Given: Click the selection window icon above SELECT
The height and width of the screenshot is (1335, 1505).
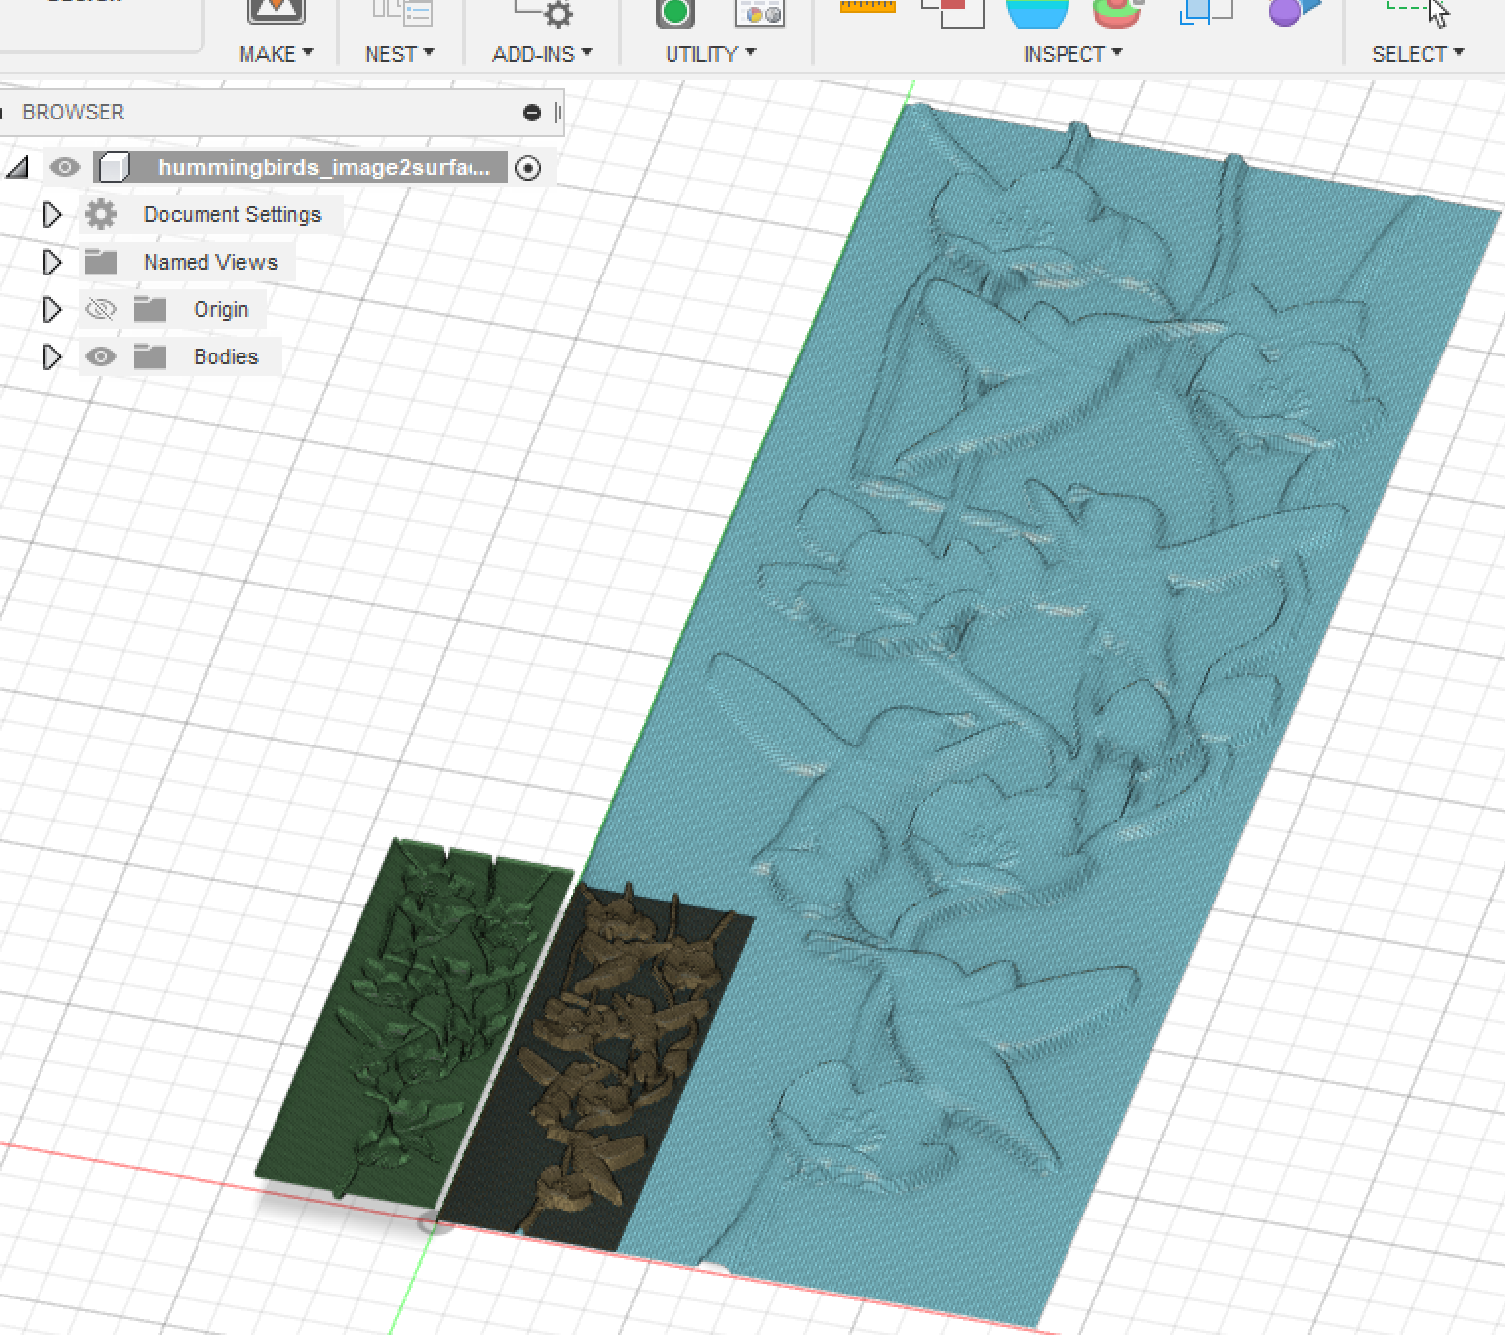Looking at the screenshot, I should pos(1418,12).
